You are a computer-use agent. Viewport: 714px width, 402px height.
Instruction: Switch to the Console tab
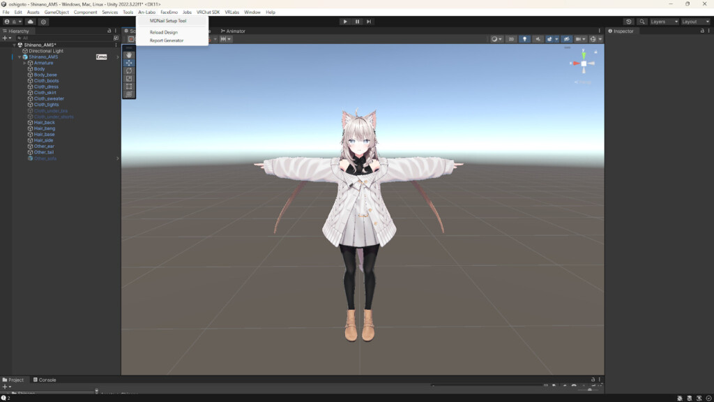click(x=45, y=380)
